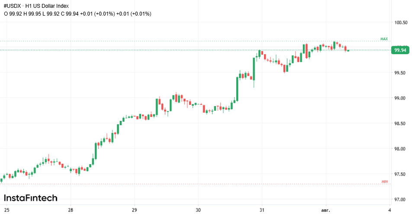Viewport: 412px width, 214px height.
Task: Click the InstaFintech logo watermark
Action: (x=30, y=198)
